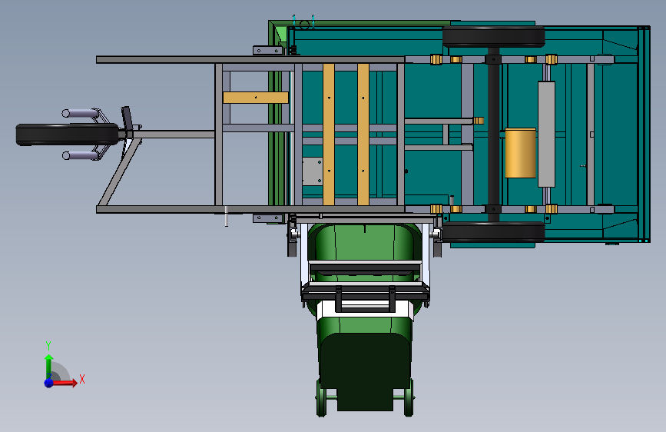Select the right vertical wooden slat
666x432 pixels.
363,135
